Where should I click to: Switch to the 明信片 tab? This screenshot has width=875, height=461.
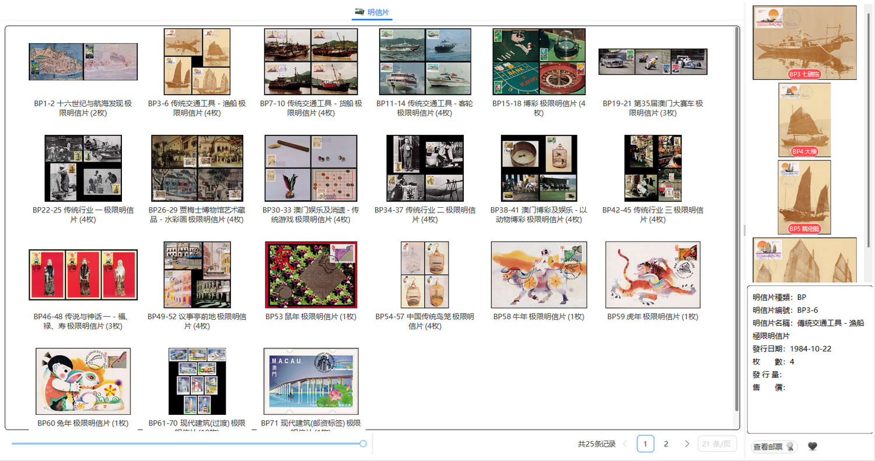[x=372, y=12]
